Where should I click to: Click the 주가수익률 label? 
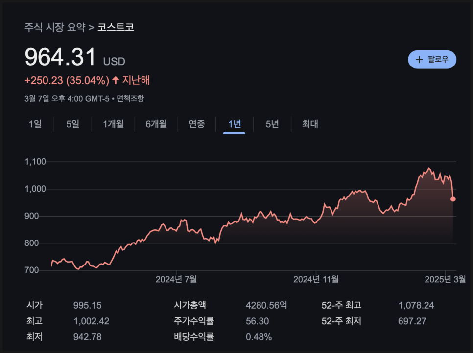tap(194, 321)
